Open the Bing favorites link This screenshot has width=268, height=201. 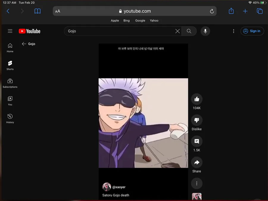click(x=127, y=21)
